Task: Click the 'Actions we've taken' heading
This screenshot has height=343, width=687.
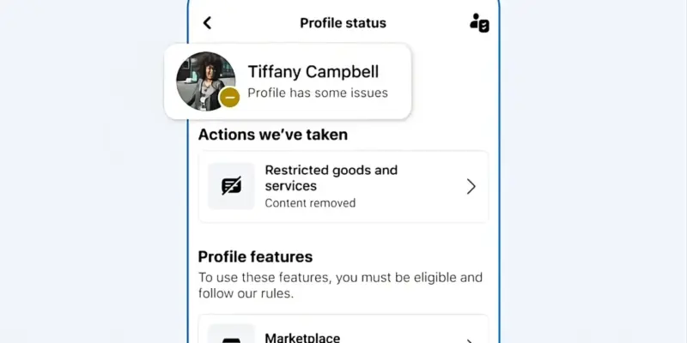Action: tap(273, 134)
